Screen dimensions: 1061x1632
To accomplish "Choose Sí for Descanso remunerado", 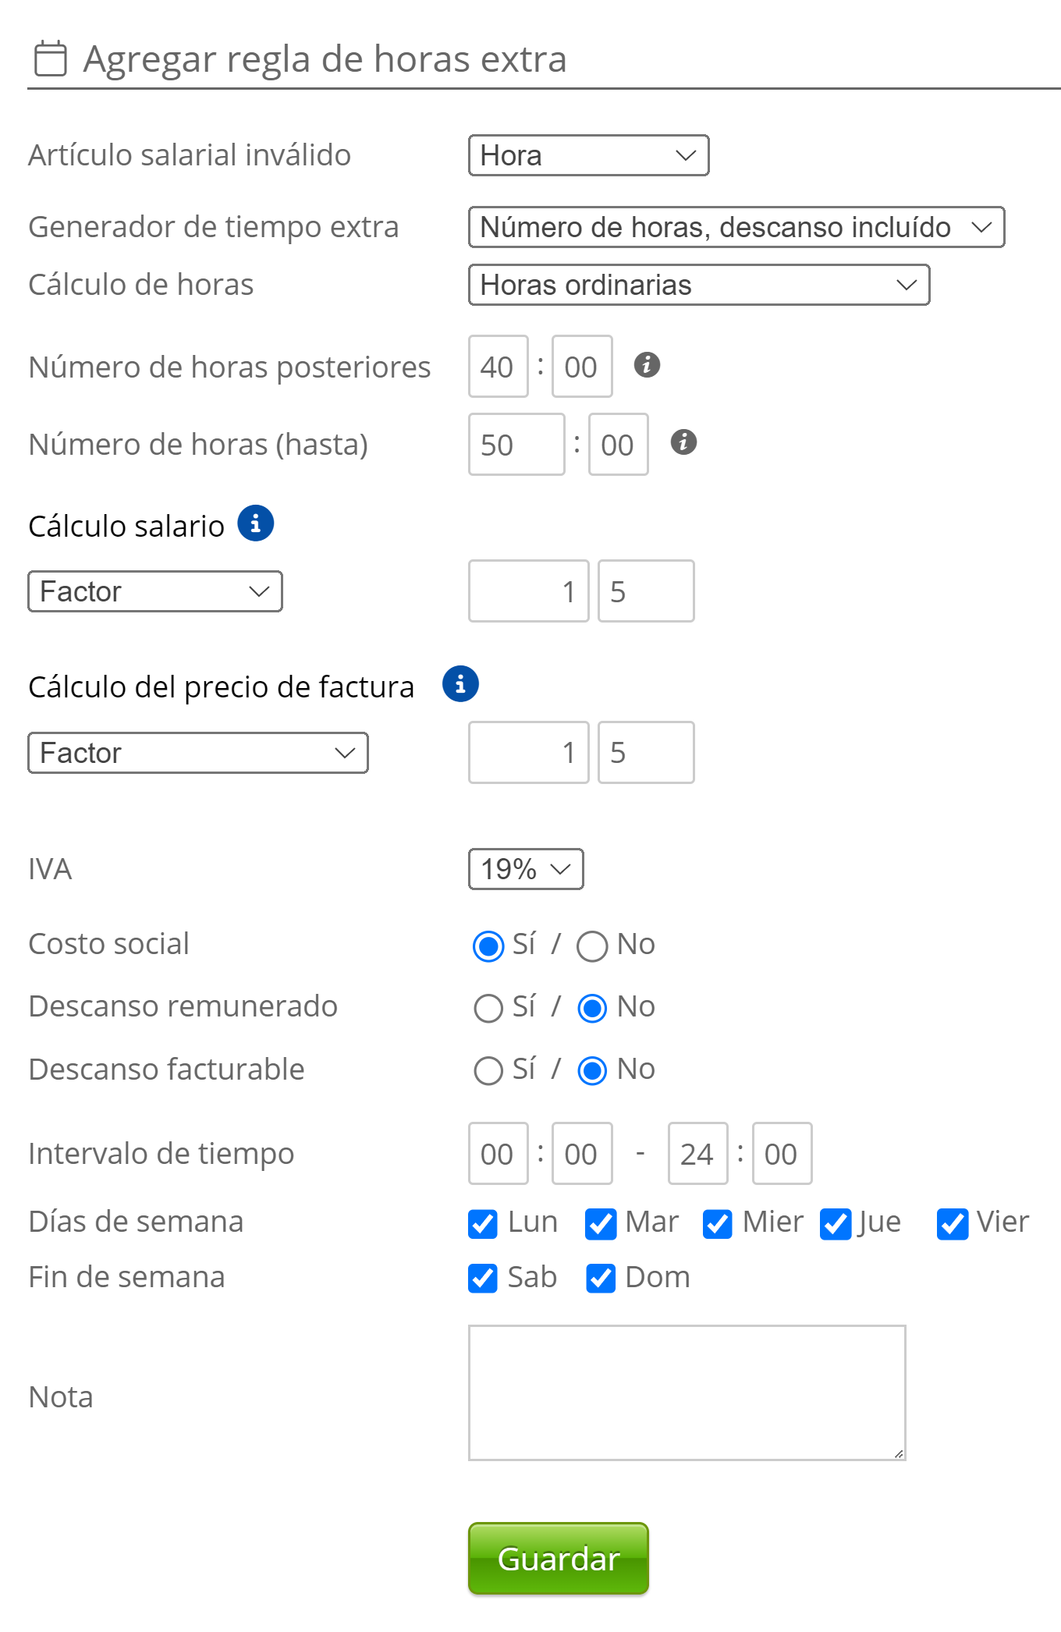I will 488,1008.
